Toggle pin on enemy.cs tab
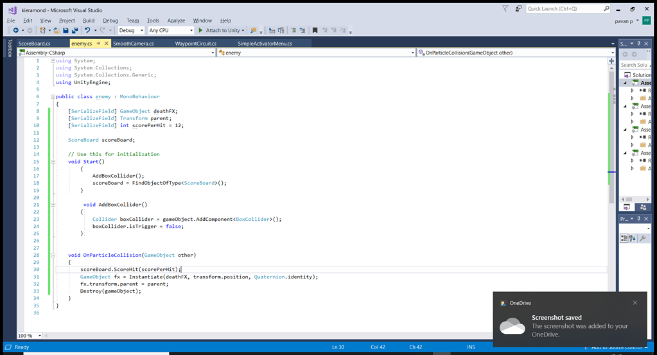 click(x=98, y=44)
